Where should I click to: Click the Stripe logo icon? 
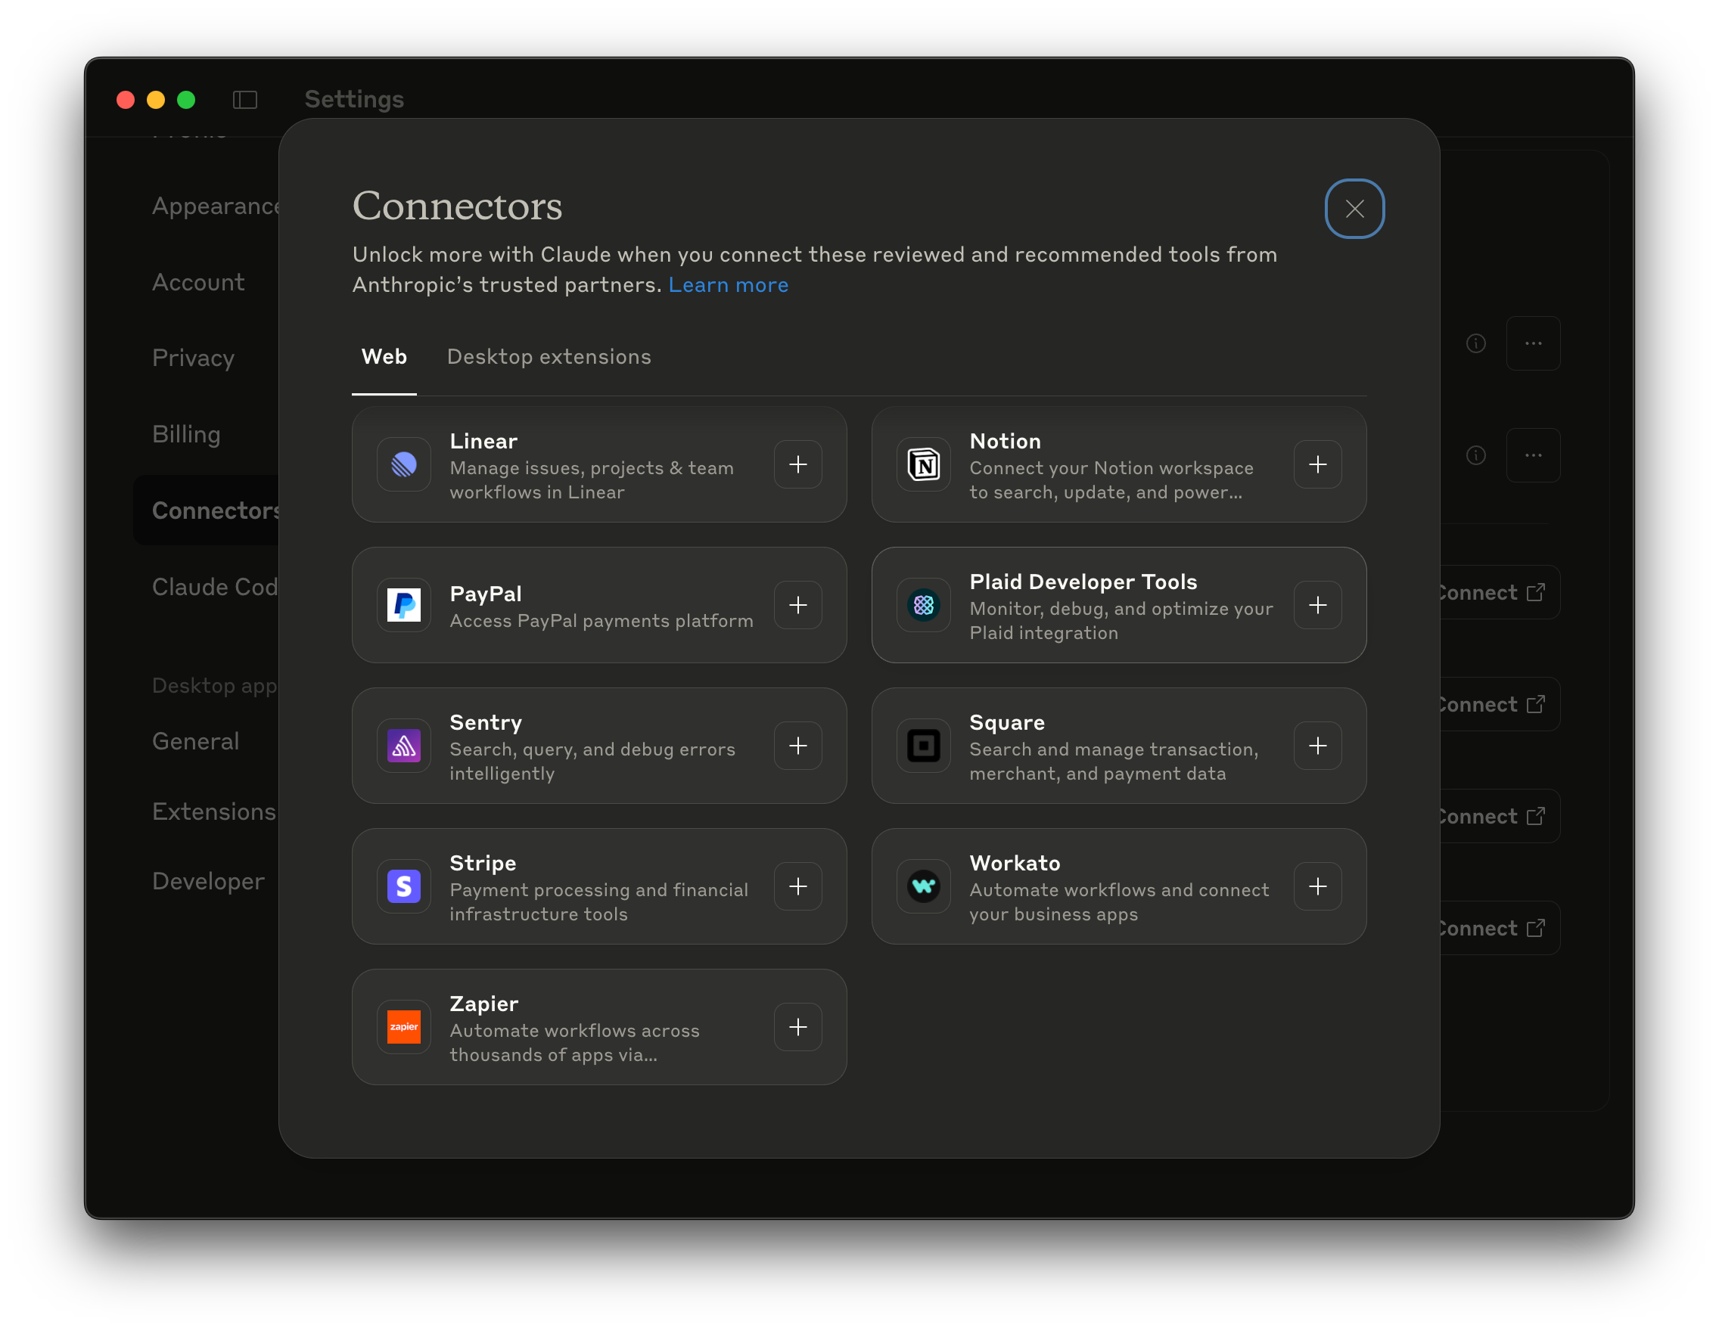coord(404,886)
